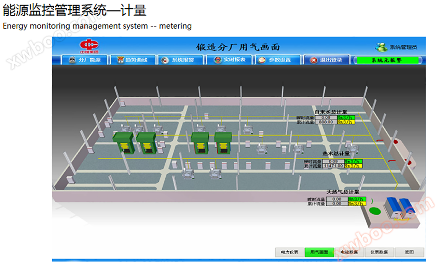
Task: Click the 系统管理员 user icon
Action: (381, 47)
